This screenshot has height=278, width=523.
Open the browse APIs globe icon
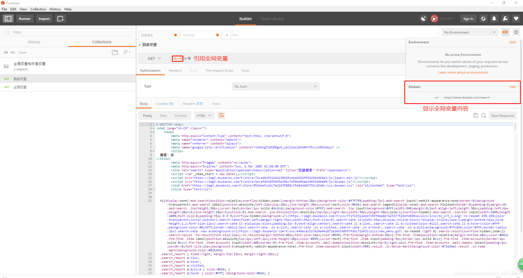coord(484,19)
